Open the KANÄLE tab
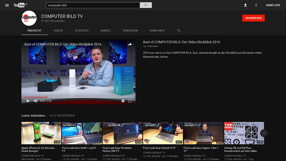This screenshot has height=161, width=286. pyautogui.click(x=106, y=30)
